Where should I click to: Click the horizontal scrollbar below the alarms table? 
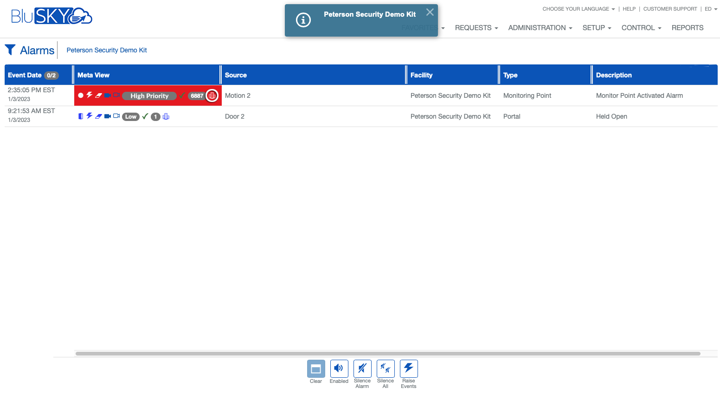(x=387, y=354)
